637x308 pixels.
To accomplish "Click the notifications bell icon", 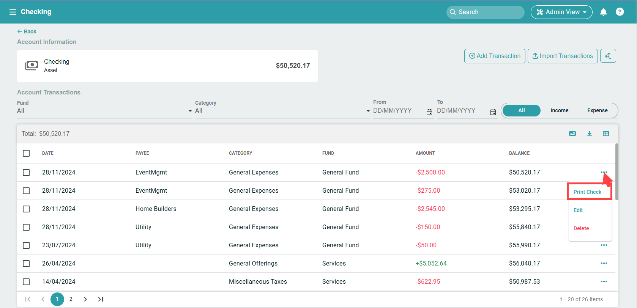I will point(603,12).
